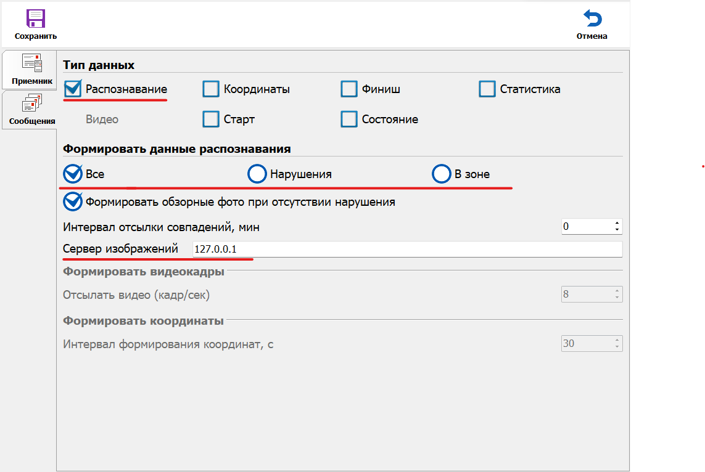The width and height of the screenshot is (705, 472).
Task: Increase match send interval with up arrow
Action: tap(617, 223)
